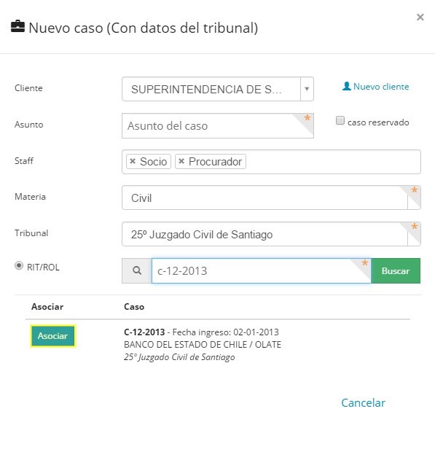Open the Tribunal dropdown list
Image resolution: width=435 pixels, height=449 pixels.
click(271, 234)
